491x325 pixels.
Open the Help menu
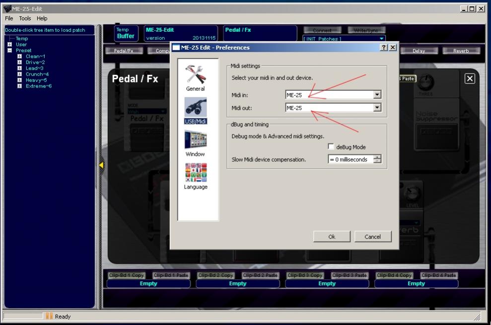[x=42, y=18]
